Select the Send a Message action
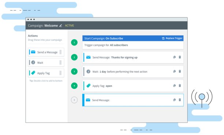224x135 pixels. tap(46, 52)
